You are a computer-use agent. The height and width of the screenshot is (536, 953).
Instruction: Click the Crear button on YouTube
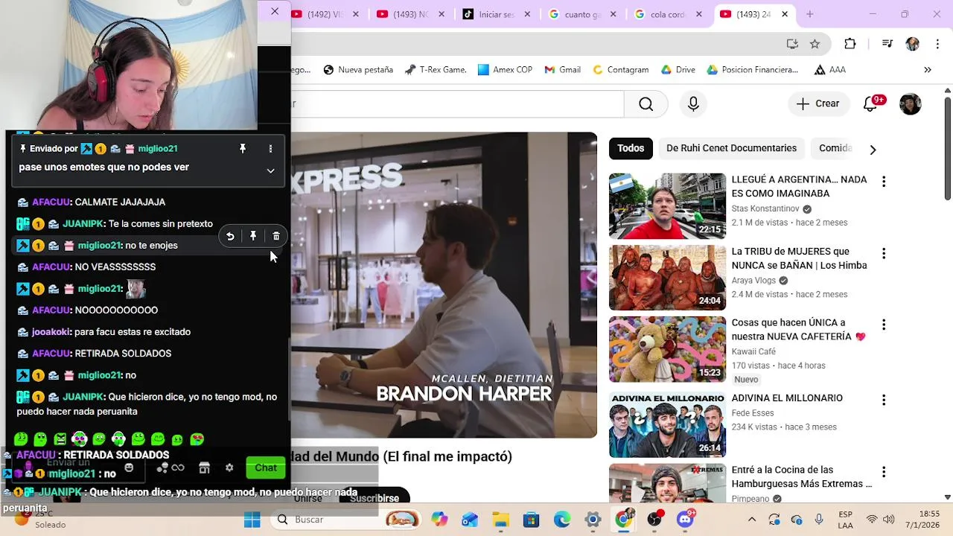[x=817, y=104]
